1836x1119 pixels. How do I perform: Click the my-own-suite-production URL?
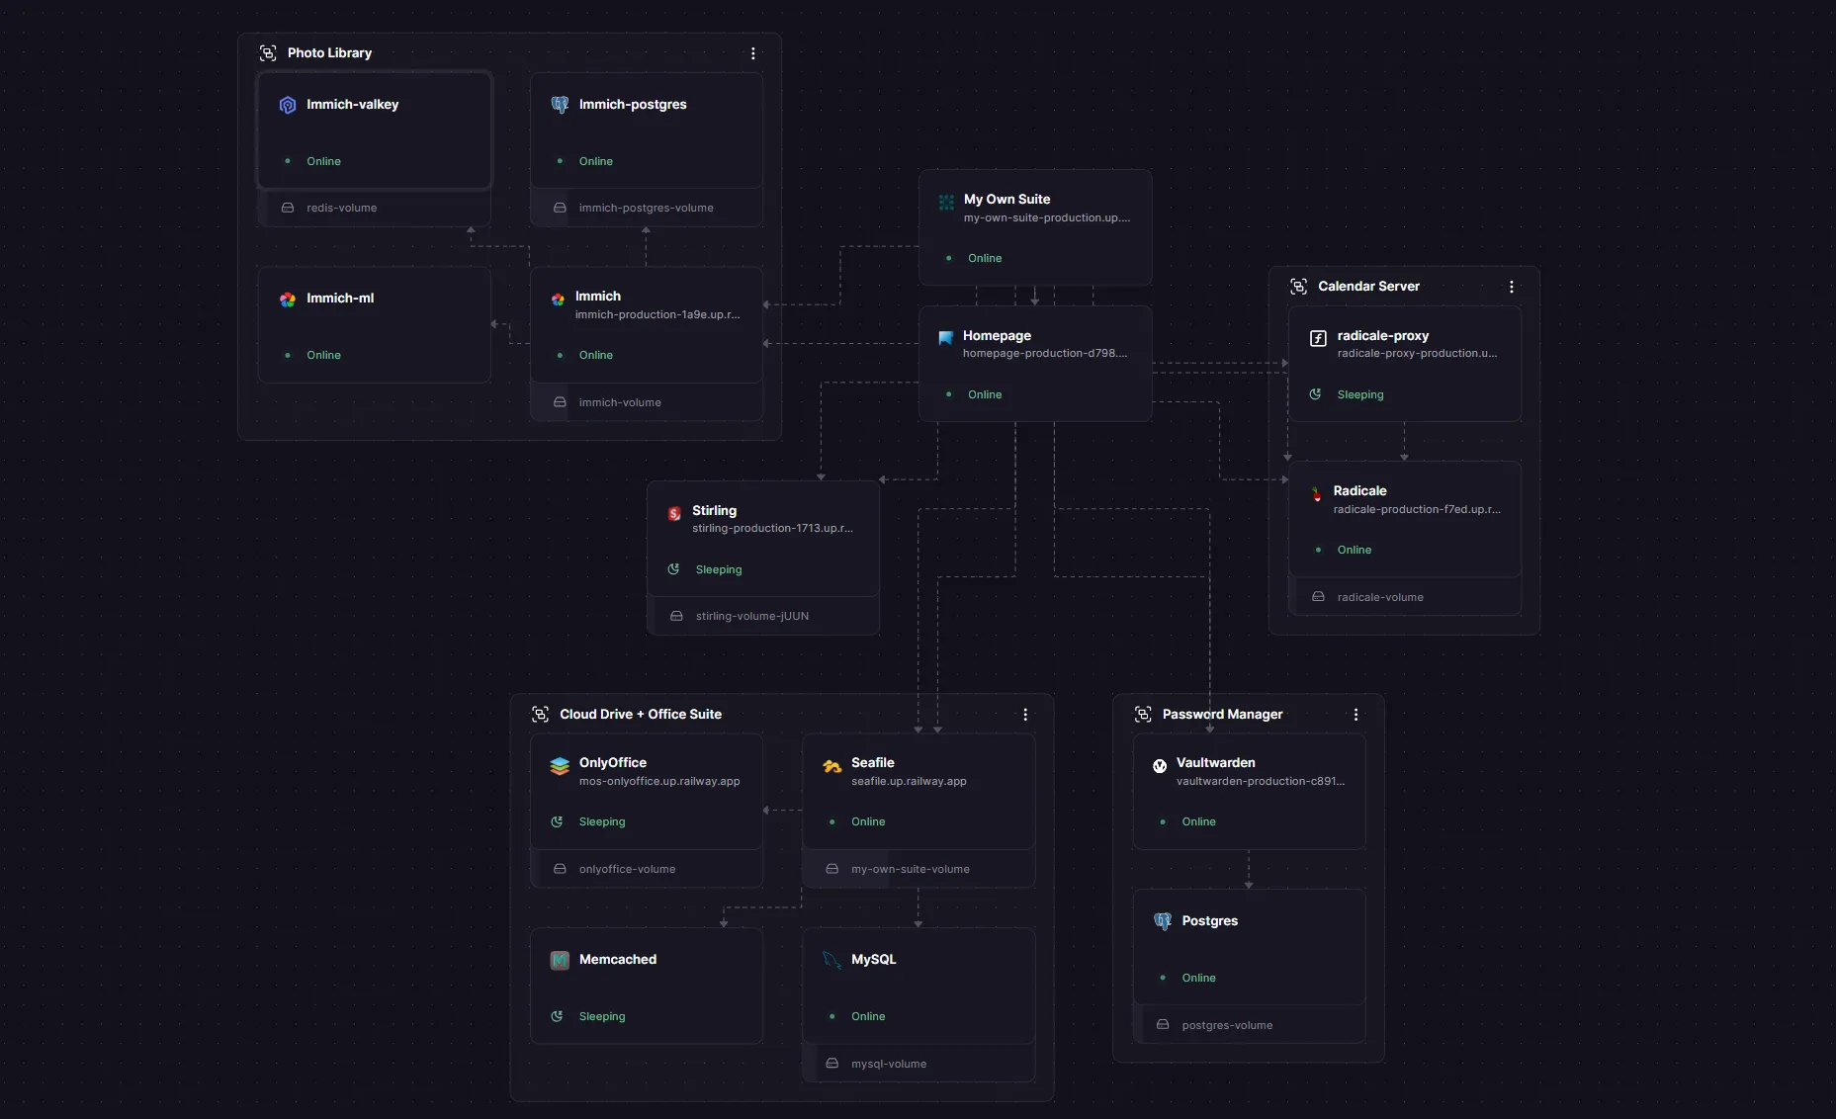point(1048,218)
